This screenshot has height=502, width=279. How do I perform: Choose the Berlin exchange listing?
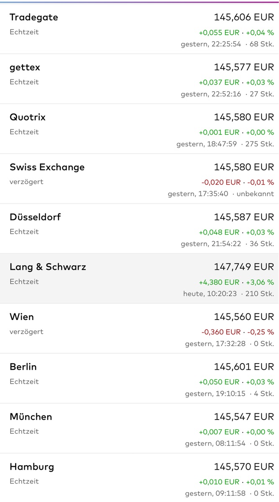23,367
